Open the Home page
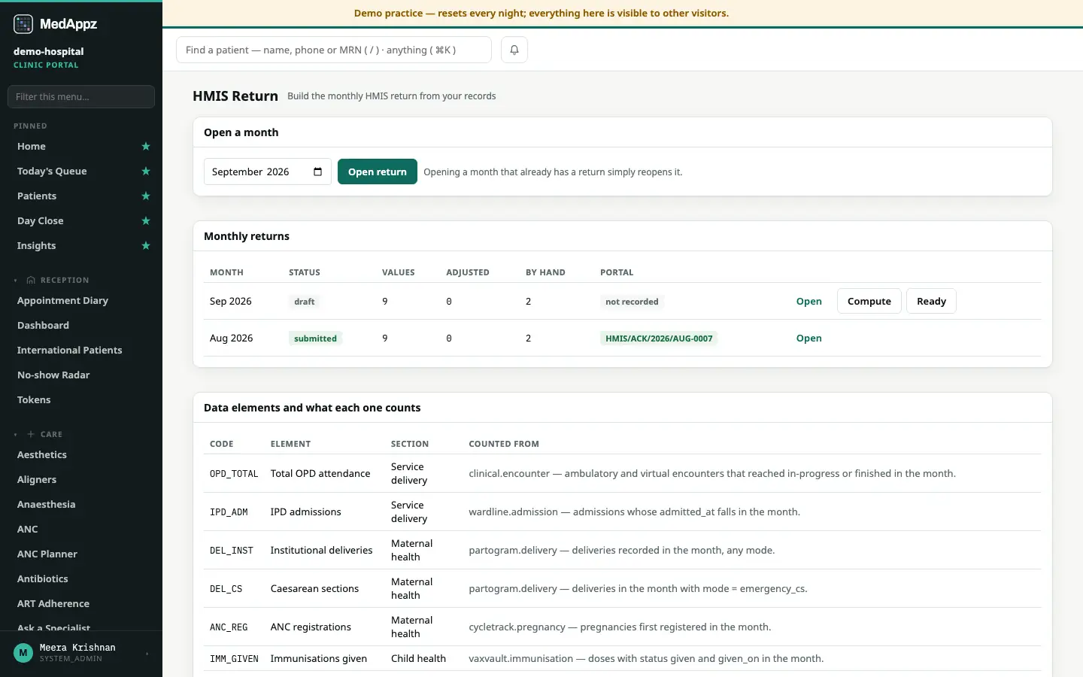This screenshot has height=677, width=1083. click(x=31, y=147)
